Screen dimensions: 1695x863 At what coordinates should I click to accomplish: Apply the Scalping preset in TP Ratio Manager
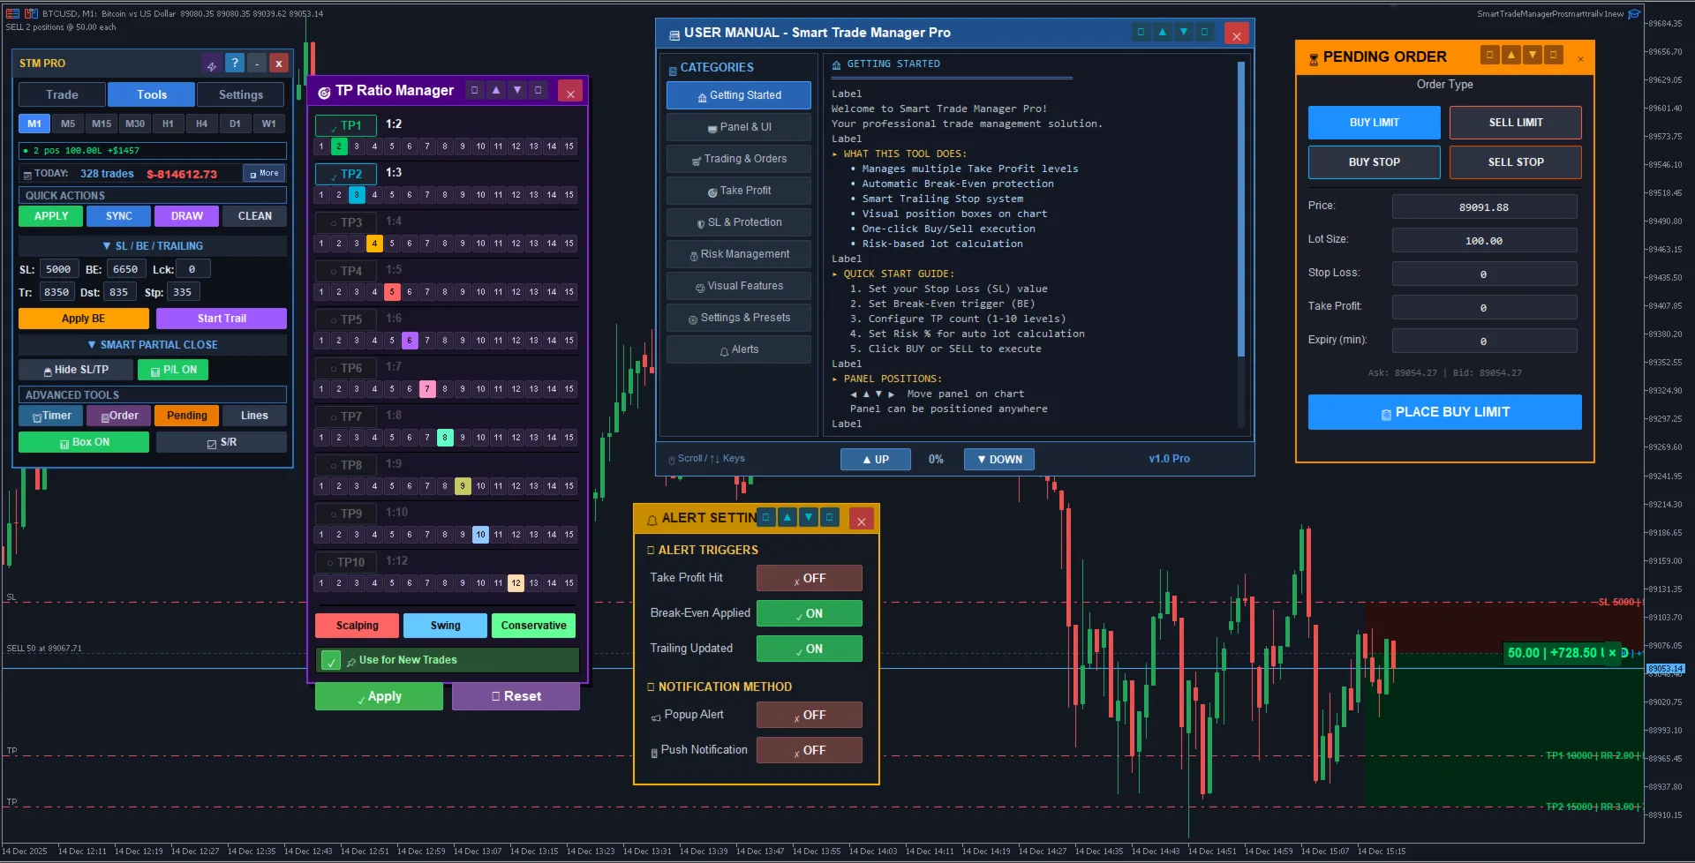(x=356, y=625)
